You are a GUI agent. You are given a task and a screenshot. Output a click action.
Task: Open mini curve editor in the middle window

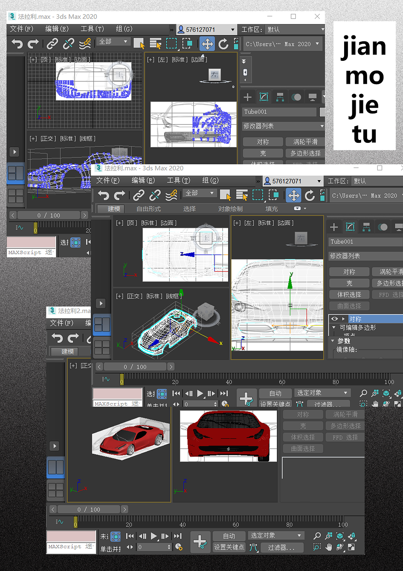click(x=106, y=379)
